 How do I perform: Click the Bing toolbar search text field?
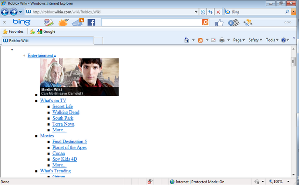coord(151,22)
